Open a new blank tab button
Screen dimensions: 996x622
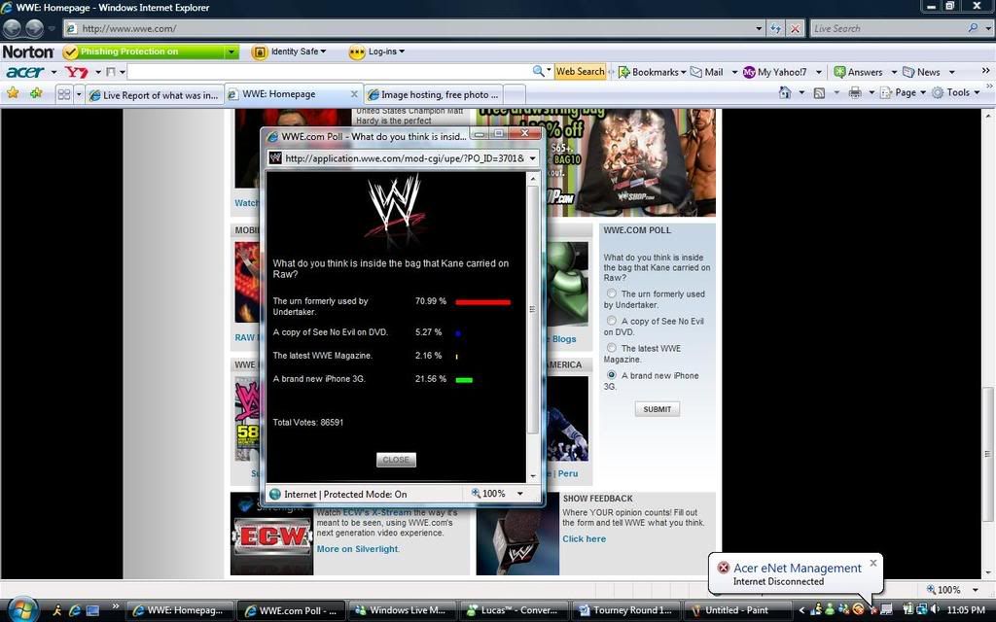(x=515, y=94)
